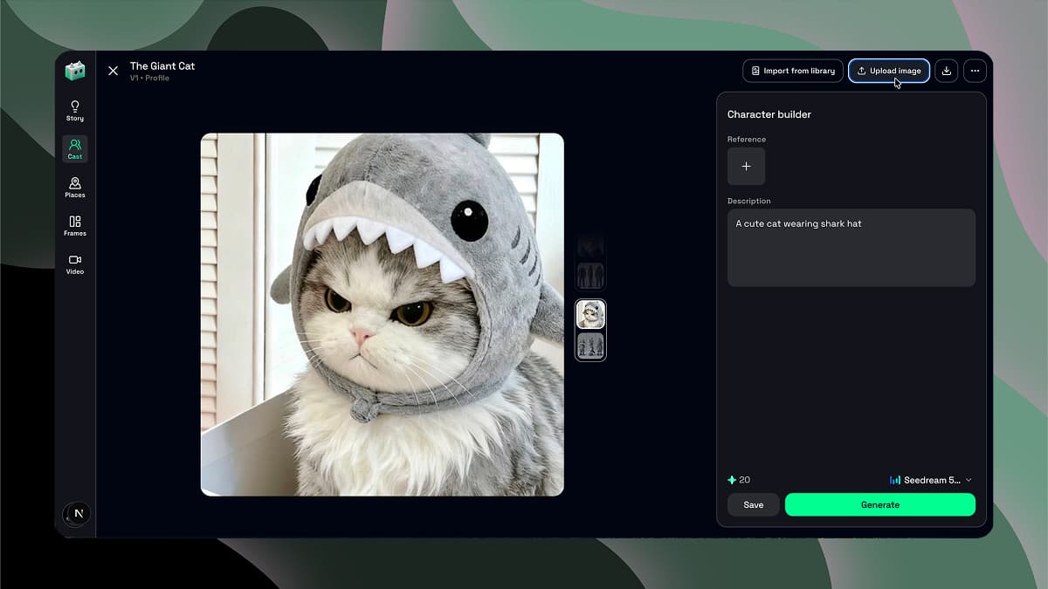Add a reference image with plus
Viewport: 1048px width, 589px height.
(x=746, y=166)
